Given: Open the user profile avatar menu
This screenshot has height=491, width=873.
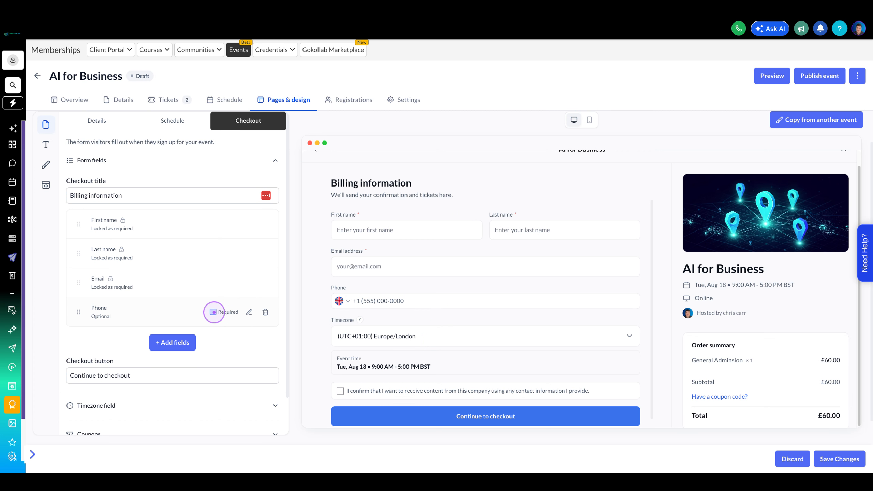Looking at the screenshot, I should point(858,29).
